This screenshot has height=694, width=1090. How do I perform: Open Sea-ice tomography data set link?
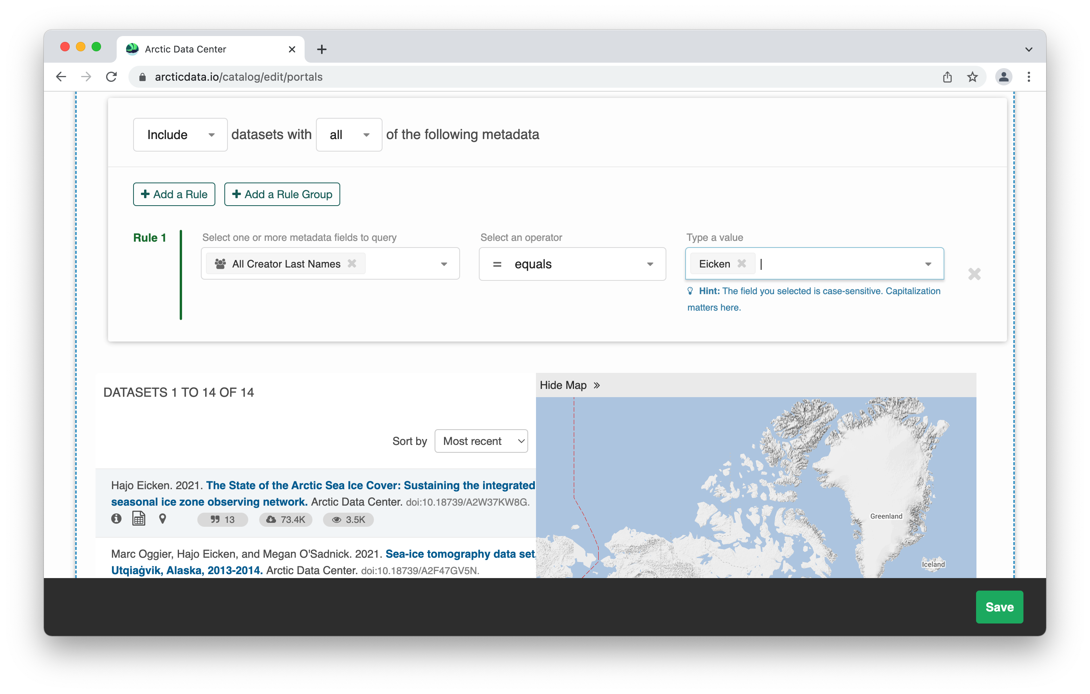pos(459,554)
